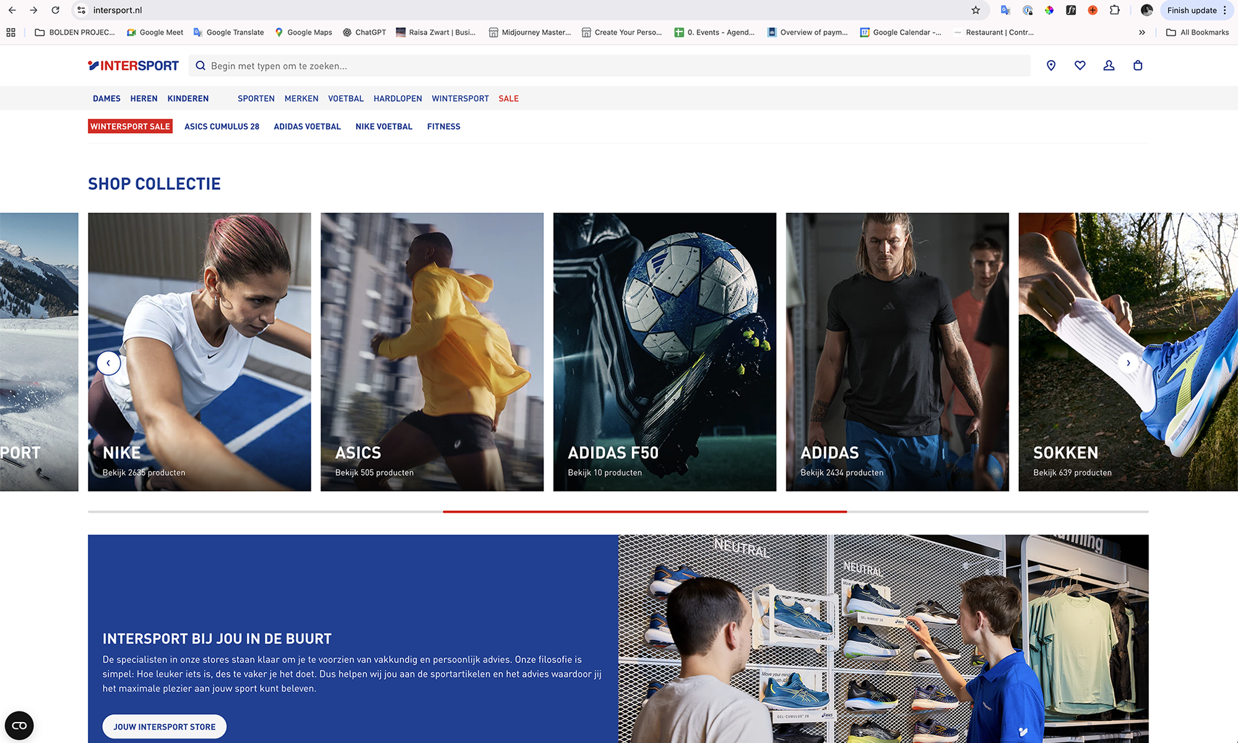Click the Asics Cumulus 28 link
Image resolution: width=1238 pixels, height=743 pixels.
[222, 126]
